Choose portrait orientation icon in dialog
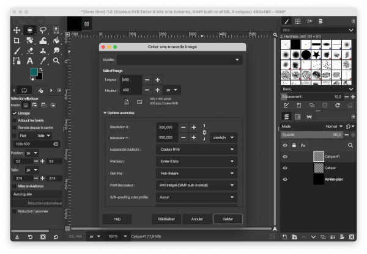Viewport: 367px width, 254px height. click(127, 102)
